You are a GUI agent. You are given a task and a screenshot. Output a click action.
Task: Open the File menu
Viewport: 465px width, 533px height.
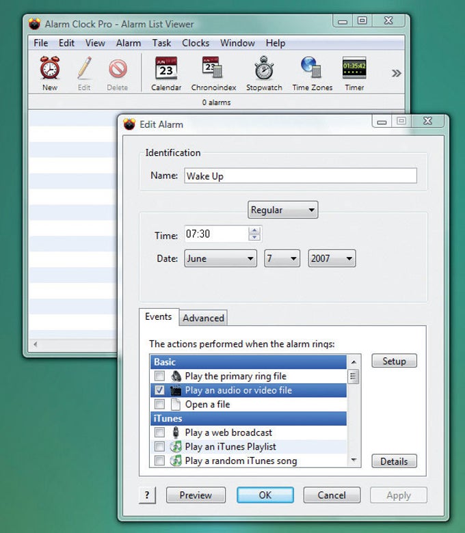(x=41, y=43)
